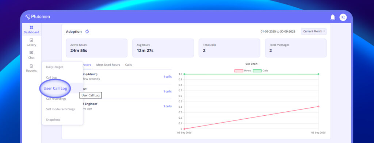374x143 pixels.
Task: Switch to the Calls tab
Action: (x=128, y=65)
